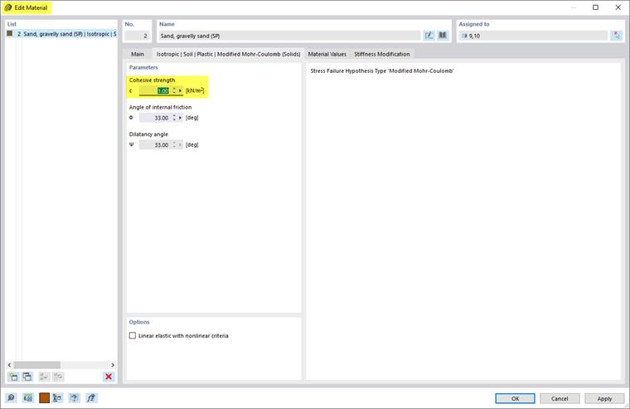Click the copy material icon below the list
Image resolution: width=630 pixels, height=409 pixels.
[x=27, y=377]
